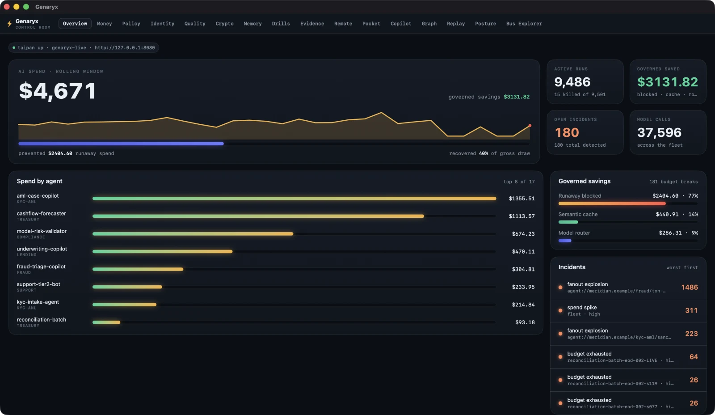Click the orange dot beside fanout explosion 1486
This screenshot has width=715, height=415.
(560, 287)
